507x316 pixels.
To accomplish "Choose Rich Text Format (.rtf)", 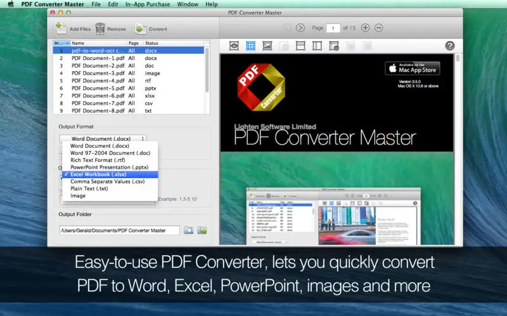I will coord(110,160).
